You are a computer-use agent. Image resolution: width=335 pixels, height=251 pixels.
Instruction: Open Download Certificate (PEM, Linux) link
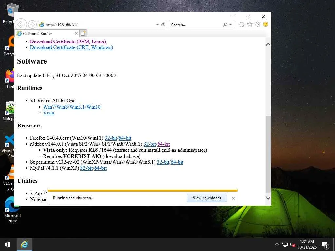pyautogui.click(x=68, y=42)
